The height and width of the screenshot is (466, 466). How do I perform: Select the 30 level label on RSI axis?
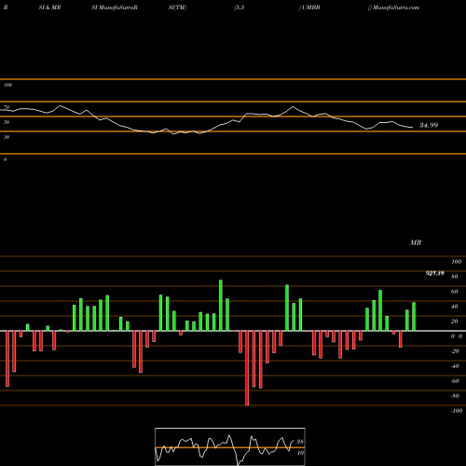click(x=7, y=137)
